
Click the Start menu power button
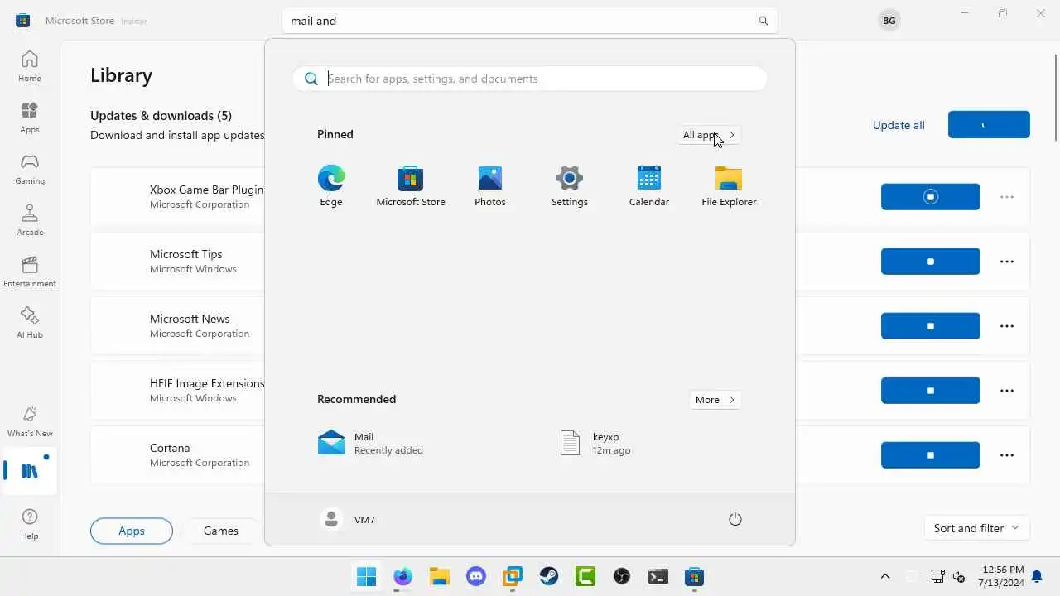(x=735, y=519)
